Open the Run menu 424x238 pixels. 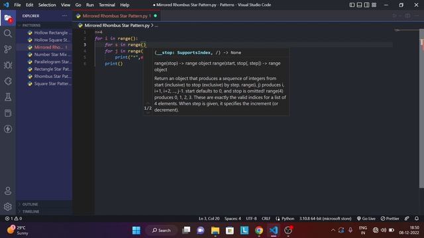pyautogui.click(x=90, y=5)
